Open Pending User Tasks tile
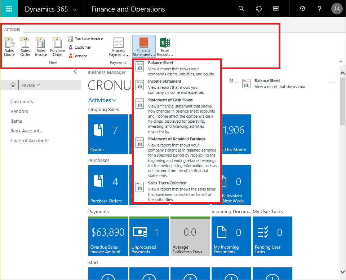 [272, 236]
